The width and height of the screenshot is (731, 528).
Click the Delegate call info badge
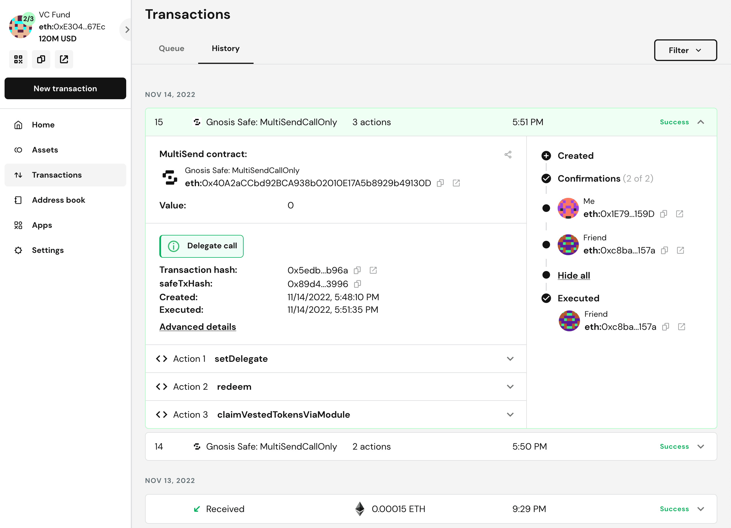201,246
